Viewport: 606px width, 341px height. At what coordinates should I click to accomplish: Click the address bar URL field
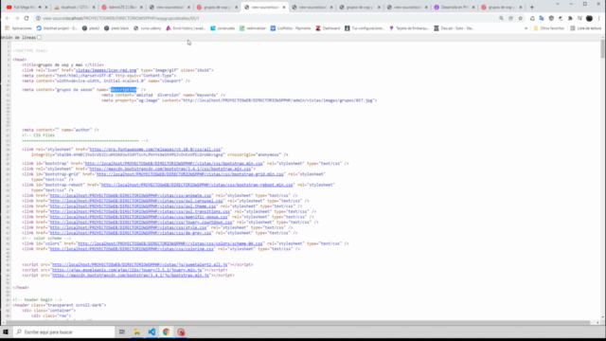click(x=267, y=18)
